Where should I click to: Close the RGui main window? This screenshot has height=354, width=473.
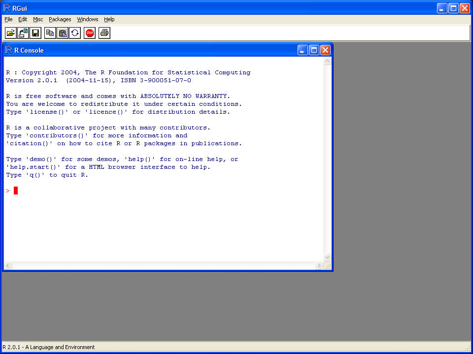[465, 8]
